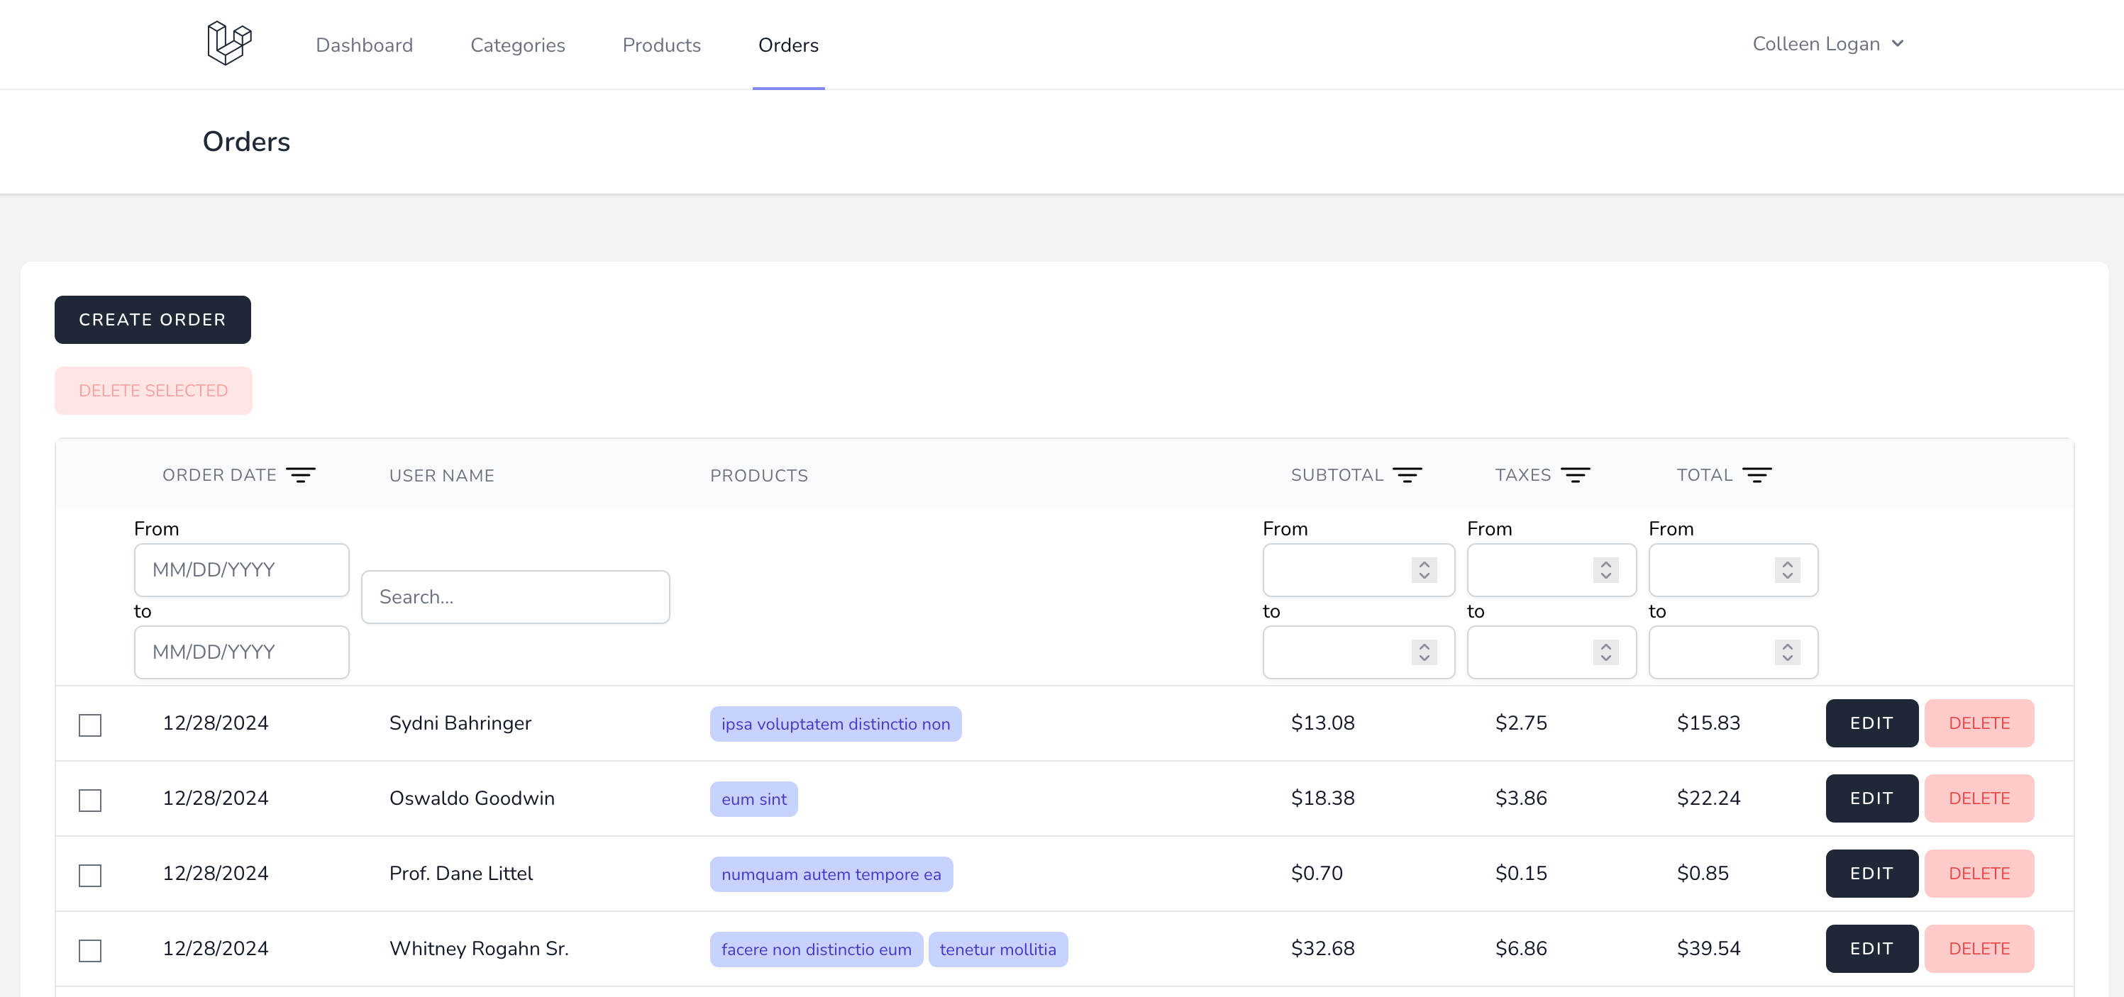Edit the $15.83 total order

(x=1871, y=723)
